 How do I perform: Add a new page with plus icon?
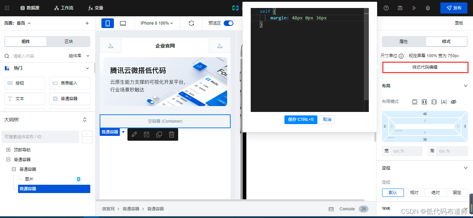[x=87, y=23]
